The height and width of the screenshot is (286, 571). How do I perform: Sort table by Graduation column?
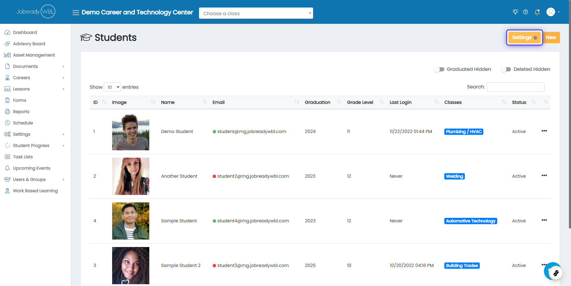click(x=323, y=102)
